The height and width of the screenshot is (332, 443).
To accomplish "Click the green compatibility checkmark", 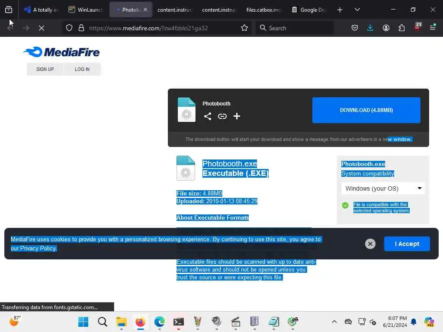I will pyautogui.click(x=345, y=205).
